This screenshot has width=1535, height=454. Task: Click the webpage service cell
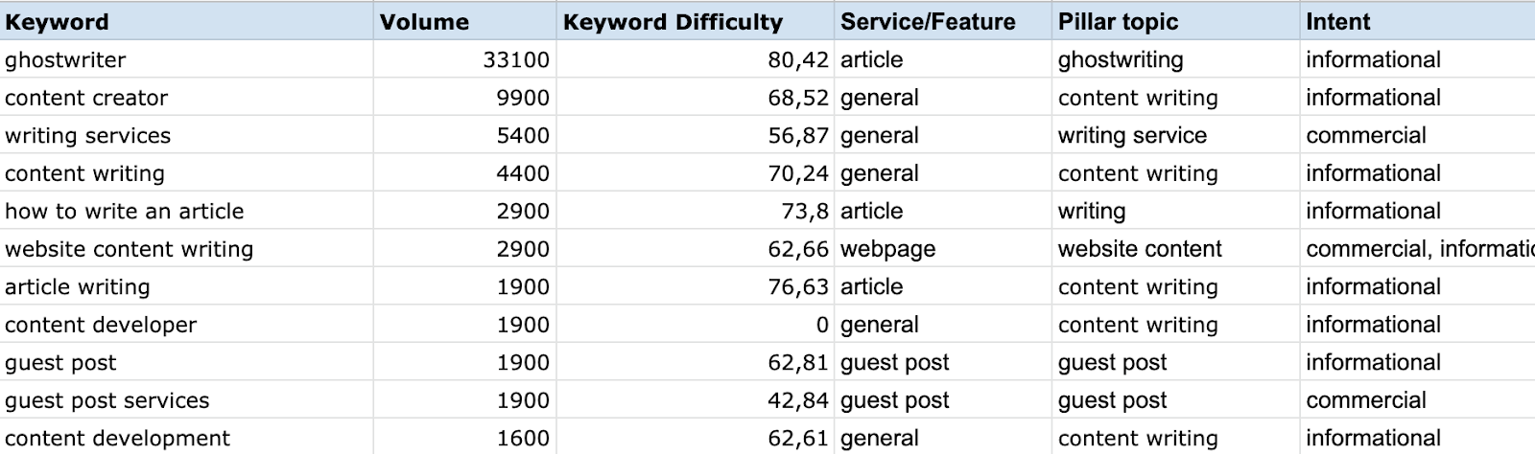click(x=943, y=249)
